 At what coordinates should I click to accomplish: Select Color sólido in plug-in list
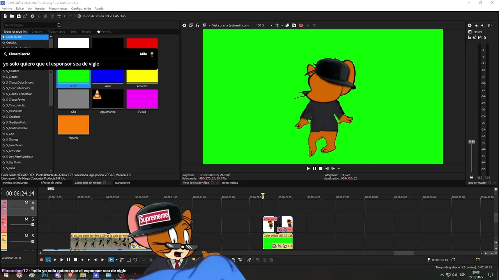25,37
